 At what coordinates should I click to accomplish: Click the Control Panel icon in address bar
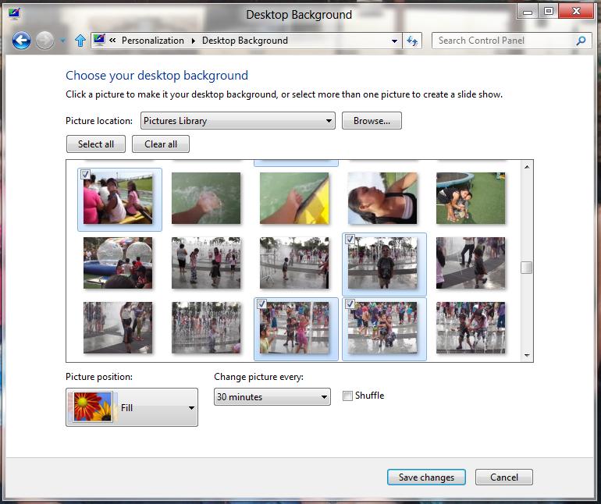pos(99,41)
